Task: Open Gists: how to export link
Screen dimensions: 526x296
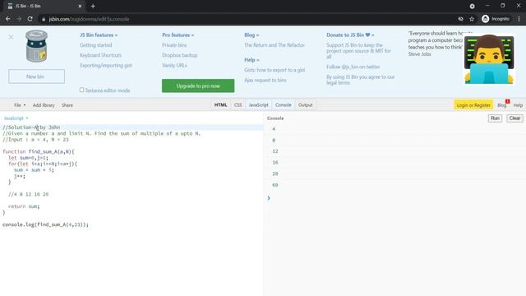Action: click(x=275, y=70)
